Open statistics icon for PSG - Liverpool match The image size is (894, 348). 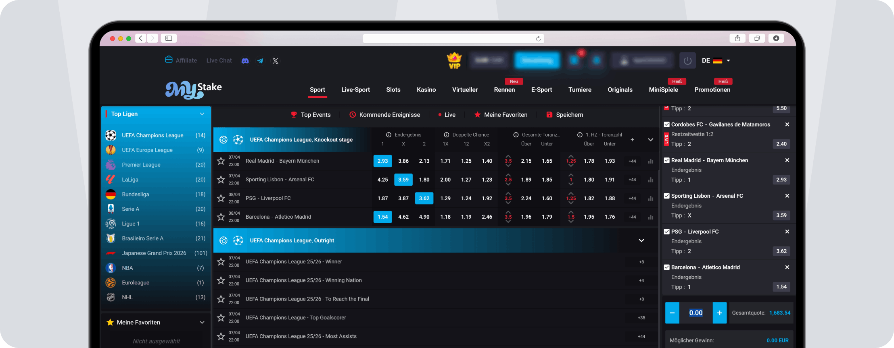650,198
